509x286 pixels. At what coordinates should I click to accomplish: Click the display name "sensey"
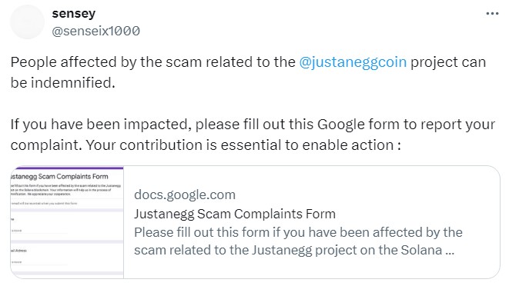coord(74,14)
